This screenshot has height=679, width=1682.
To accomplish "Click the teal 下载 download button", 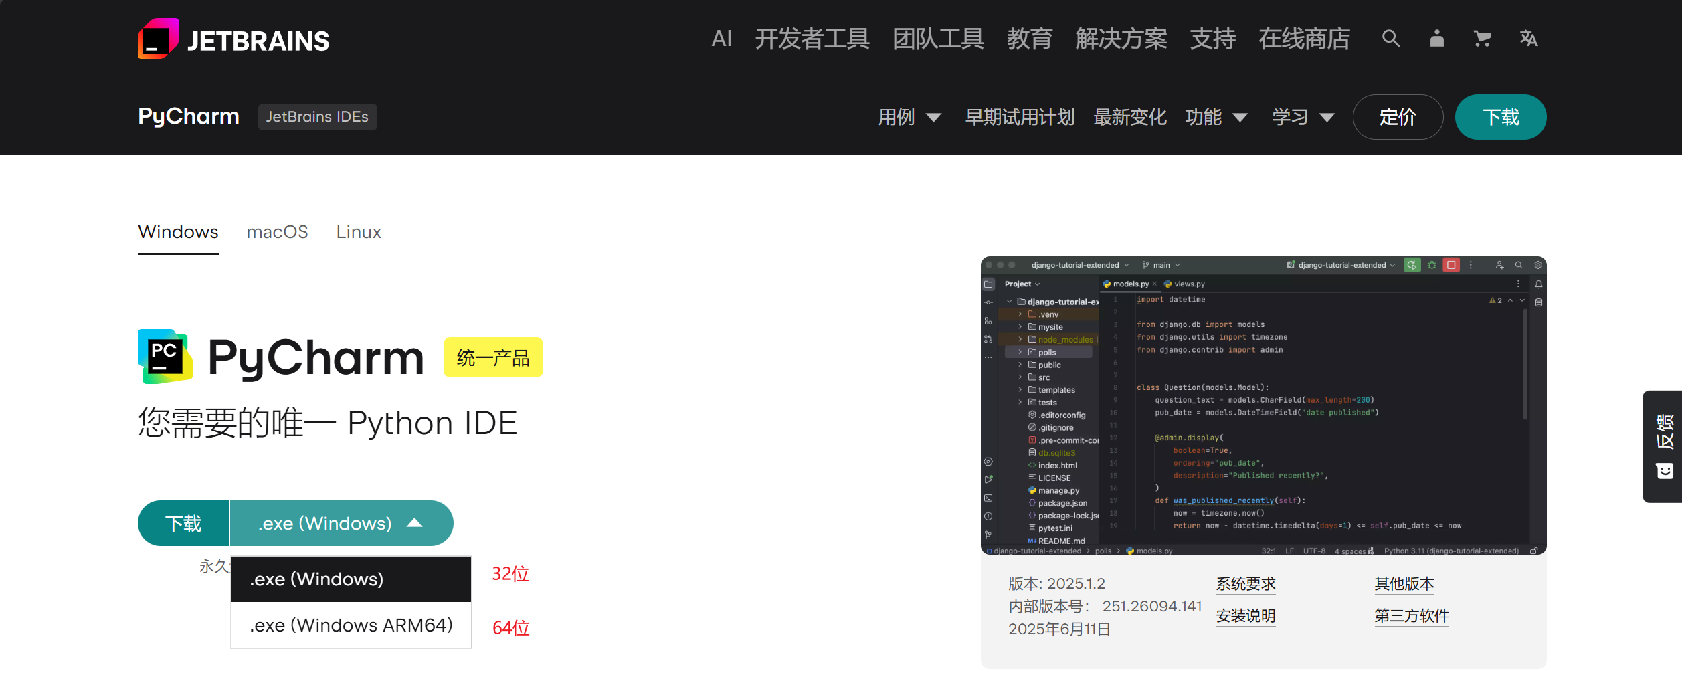I will [x=183, y=522].
